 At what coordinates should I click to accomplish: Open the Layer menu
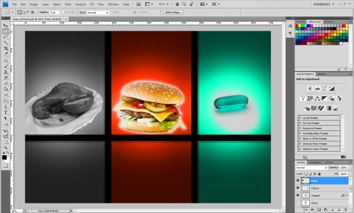45,4
